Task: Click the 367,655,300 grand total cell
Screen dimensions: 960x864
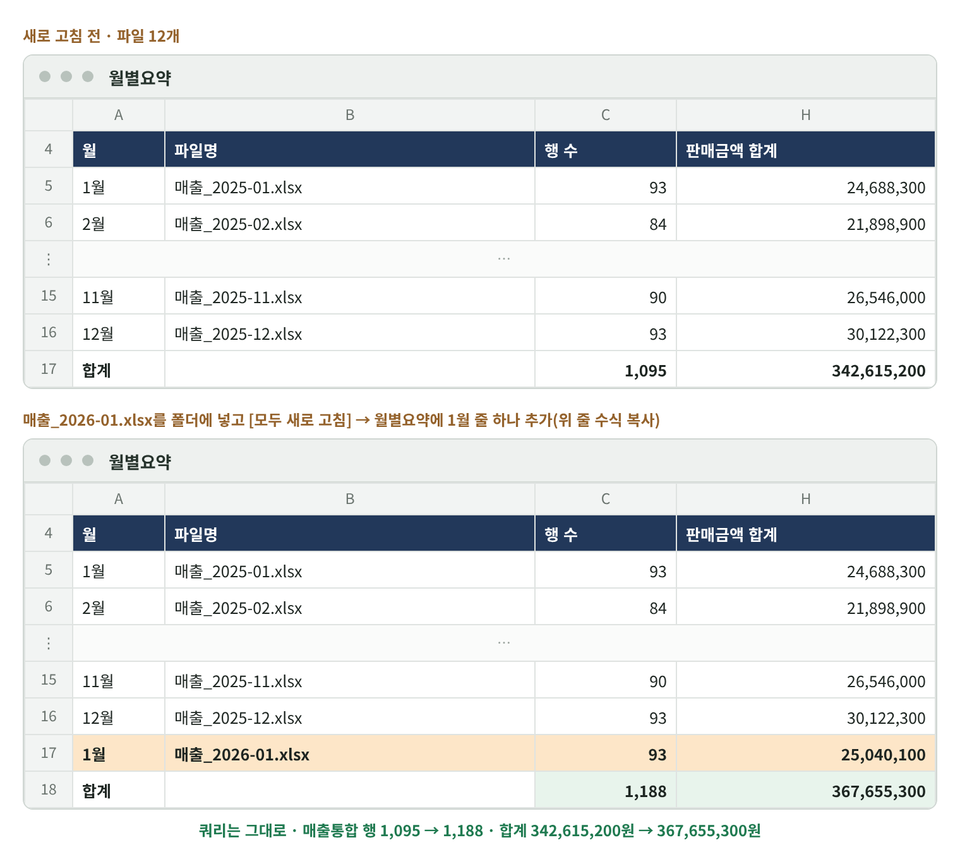Action: pos(805,791)
